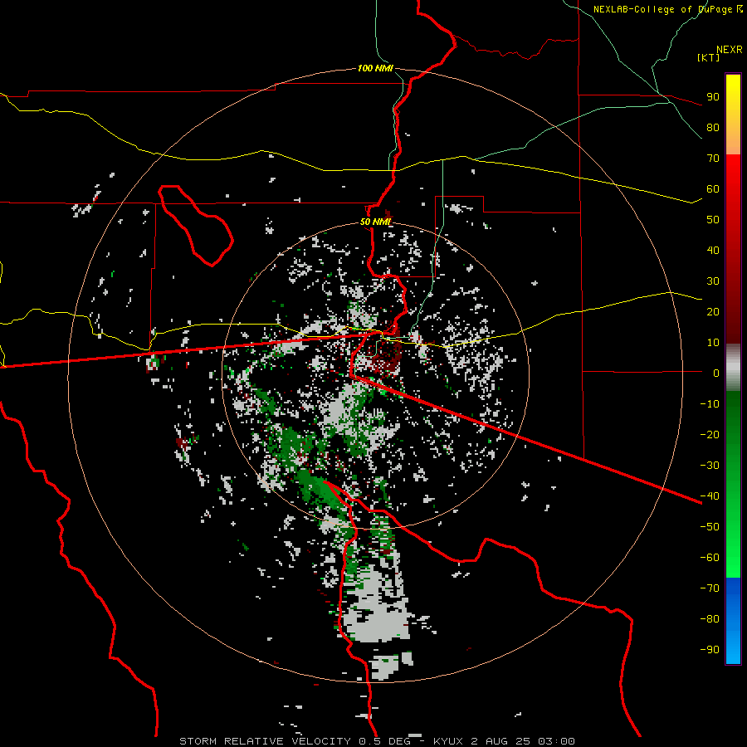
Task: Click the 10 value on velocity scale
Action: [x=713, y=343]
